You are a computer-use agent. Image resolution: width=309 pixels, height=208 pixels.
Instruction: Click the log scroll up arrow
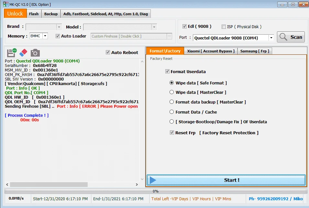pyautogui.click(x=142, y=62)
